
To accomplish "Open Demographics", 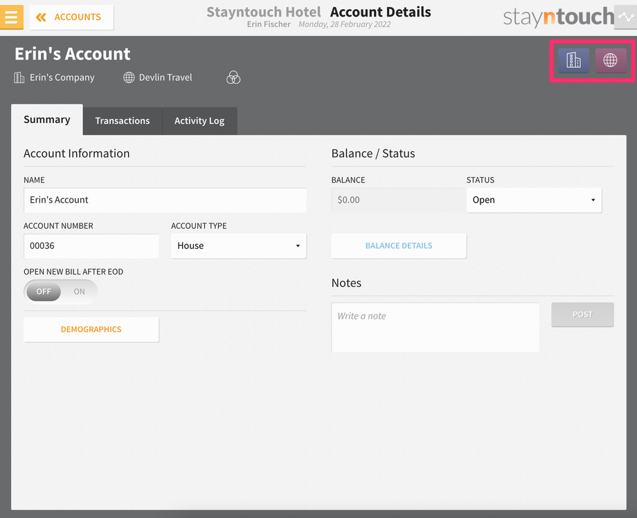I will point(91,329).
